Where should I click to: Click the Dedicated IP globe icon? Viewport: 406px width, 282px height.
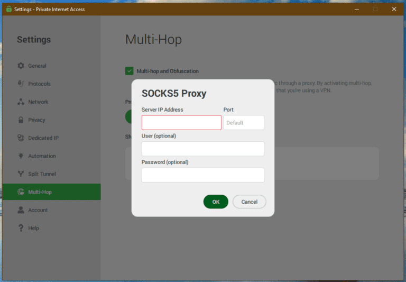pyautogui.click(x=21, y=138)
